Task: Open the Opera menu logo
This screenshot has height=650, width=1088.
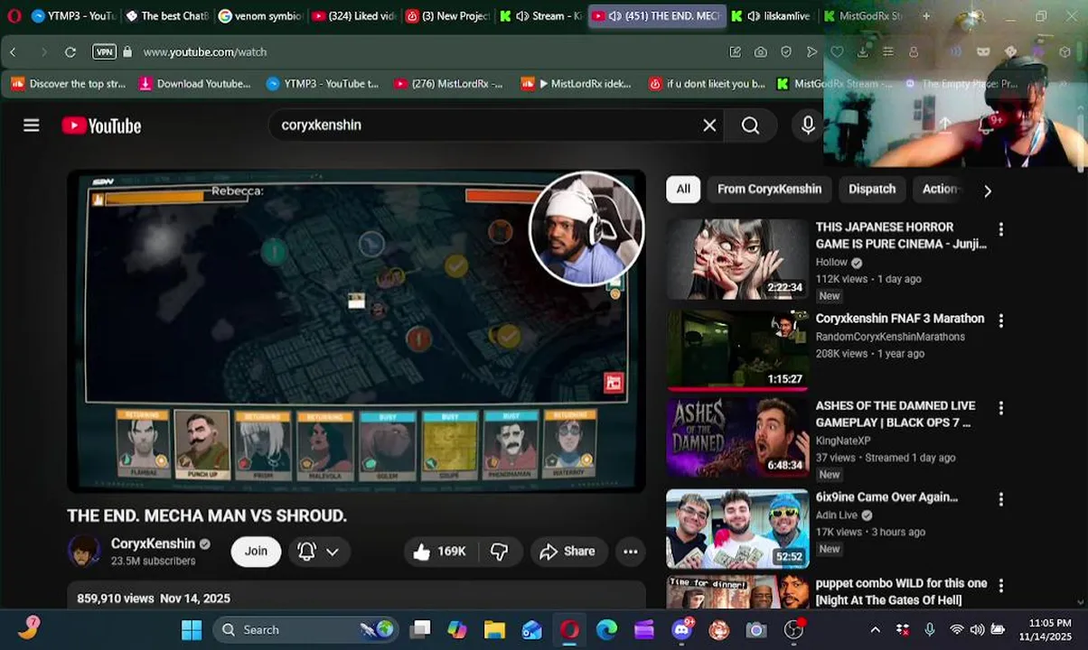Action: pyautogui.click(x=14, y=15)
